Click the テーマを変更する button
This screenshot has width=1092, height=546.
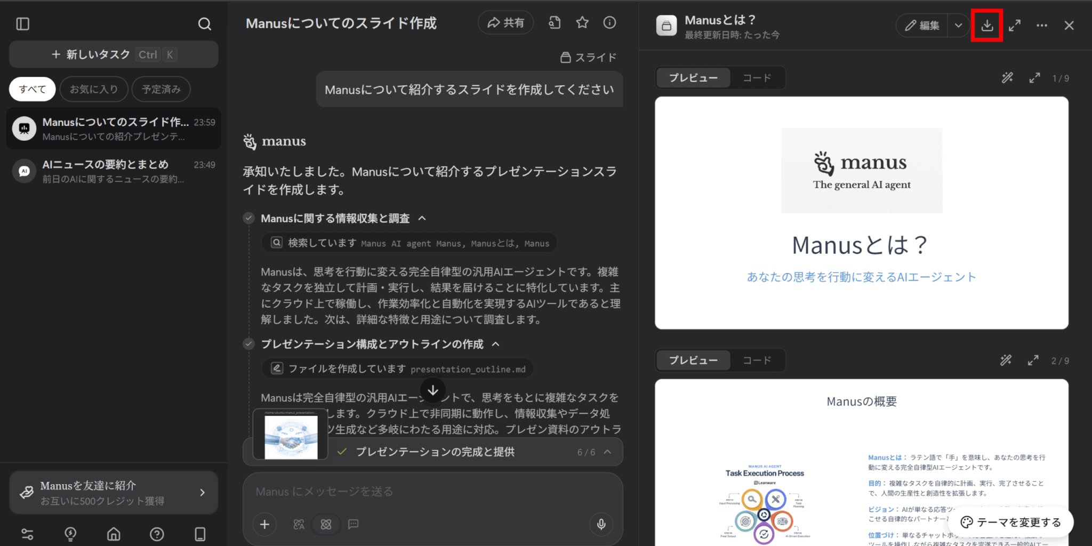[1011, 522]
